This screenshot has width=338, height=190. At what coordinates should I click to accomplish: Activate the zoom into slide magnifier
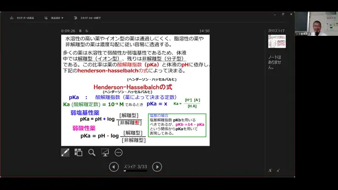(91, 153)
